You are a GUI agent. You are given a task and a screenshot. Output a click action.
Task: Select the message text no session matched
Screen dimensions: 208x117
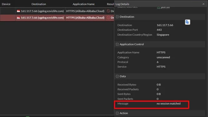[x=168, y=104]
